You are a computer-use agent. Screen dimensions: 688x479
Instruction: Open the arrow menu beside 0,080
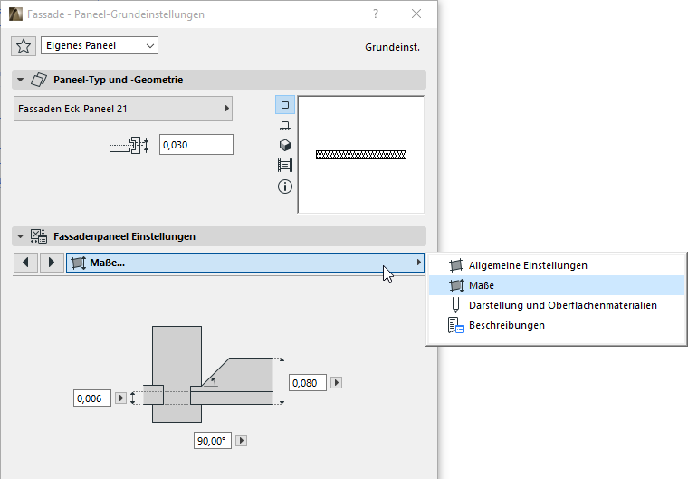coord(337,382)
